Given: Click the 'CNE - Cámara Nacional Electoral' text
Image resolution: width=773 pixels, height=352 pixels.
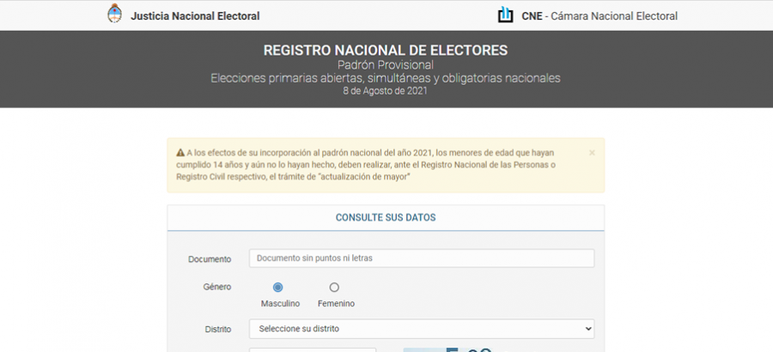Looking at the screenshot, I should tap(600, 15).
